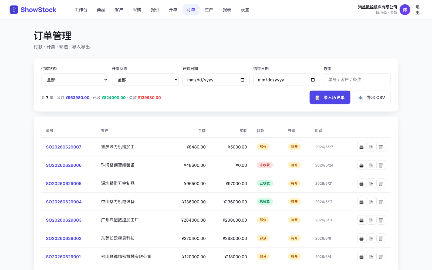Delete order SO20260629007 via trash icon
This screenshot has height=270, width=432.
[381, 147]
